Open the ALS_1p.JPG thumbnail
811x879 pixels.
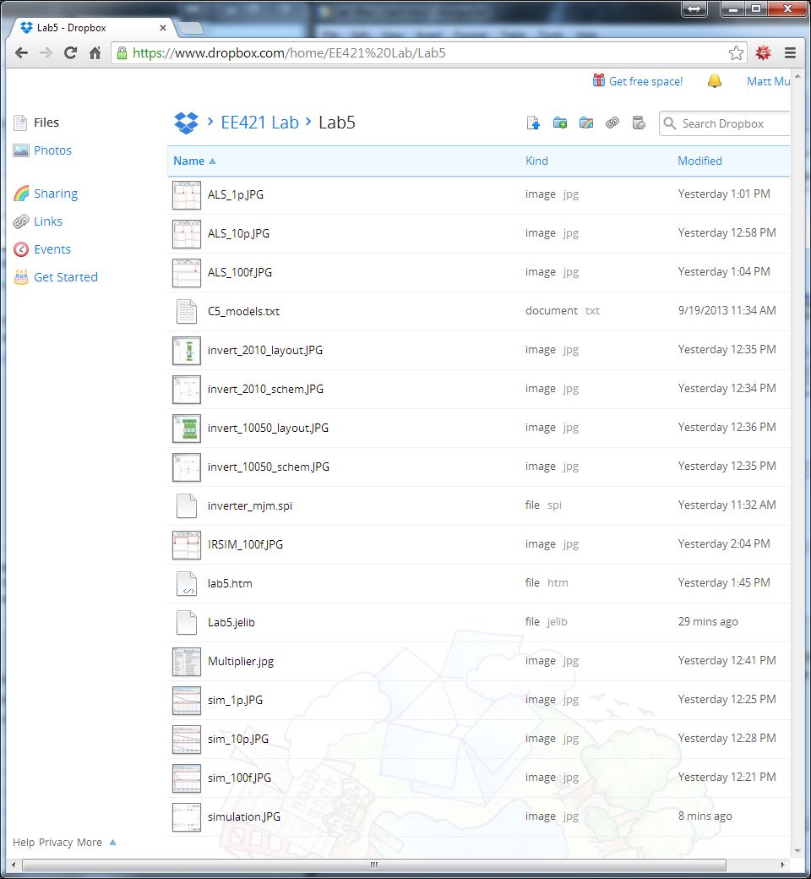[187, 194]
